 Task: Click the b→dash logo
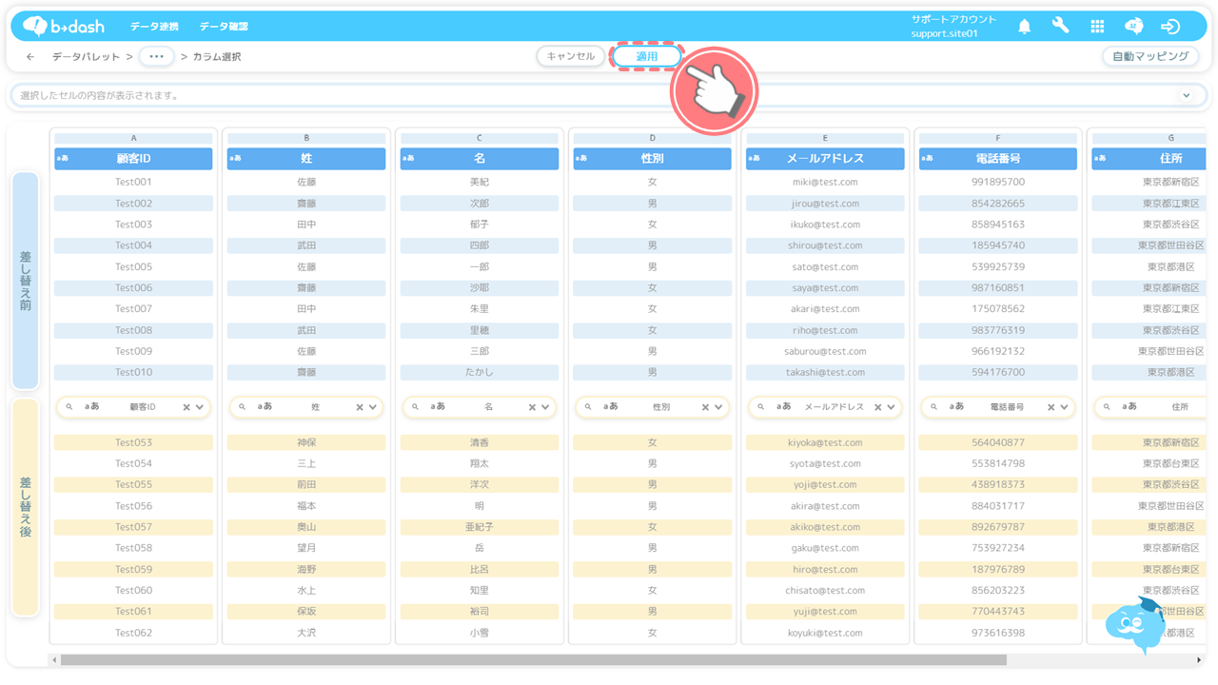[x=64, y=27]
